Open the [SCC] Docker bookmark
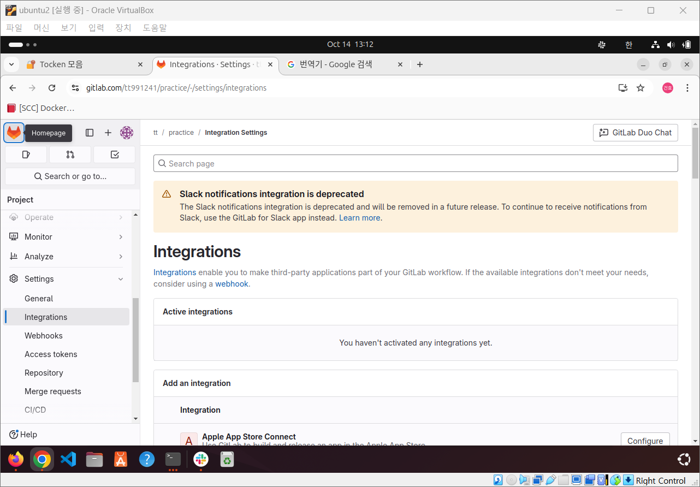 pos(41,108)
